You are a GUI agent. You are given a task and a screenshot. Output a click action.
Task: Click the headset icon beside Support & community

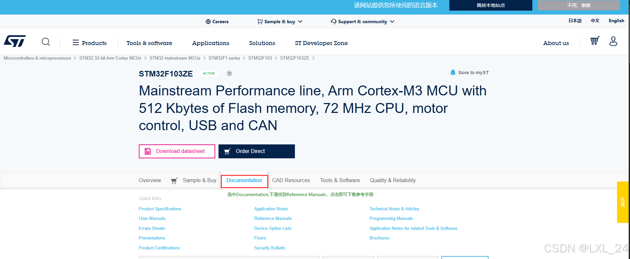point(333,22)
